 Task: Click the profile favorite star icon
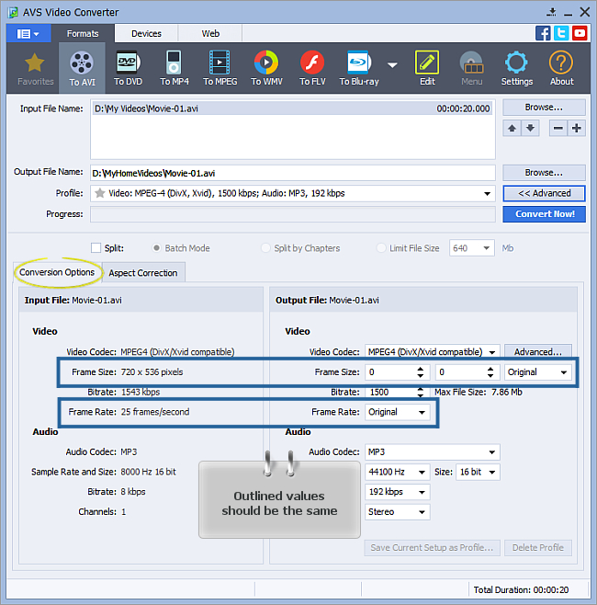point(100,193)
